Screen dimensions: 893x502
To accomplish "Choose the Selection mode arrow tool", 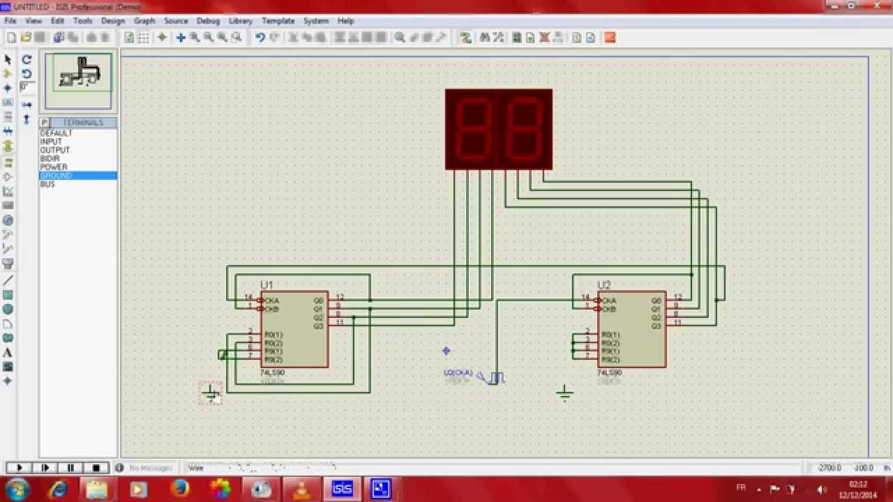I will click(x=8, y=60).
